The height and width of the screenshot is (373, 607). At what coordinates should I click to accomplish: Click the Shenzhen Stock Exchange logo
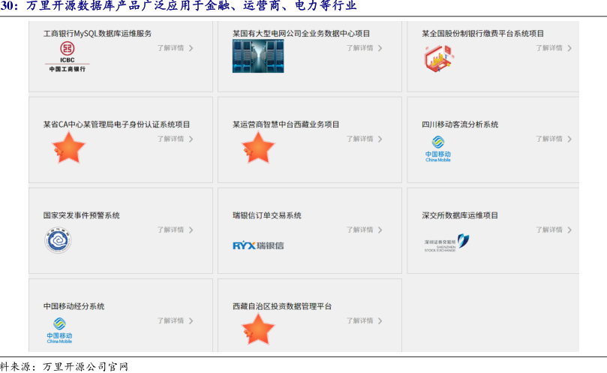(447, 243)
